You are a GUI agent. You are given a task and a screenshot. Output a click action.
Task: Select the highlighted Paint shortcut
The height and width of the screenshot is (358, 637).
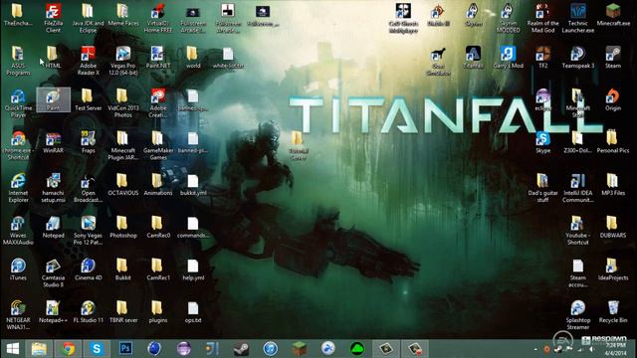point(53,99)
